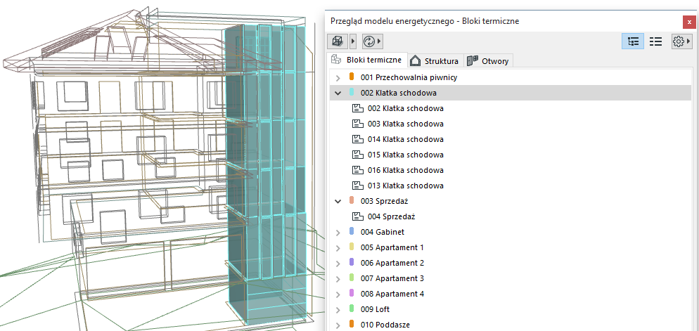Click yellow swatch of 005 Apartament 1
Screen dimensions: 699x331
[352, 247]
